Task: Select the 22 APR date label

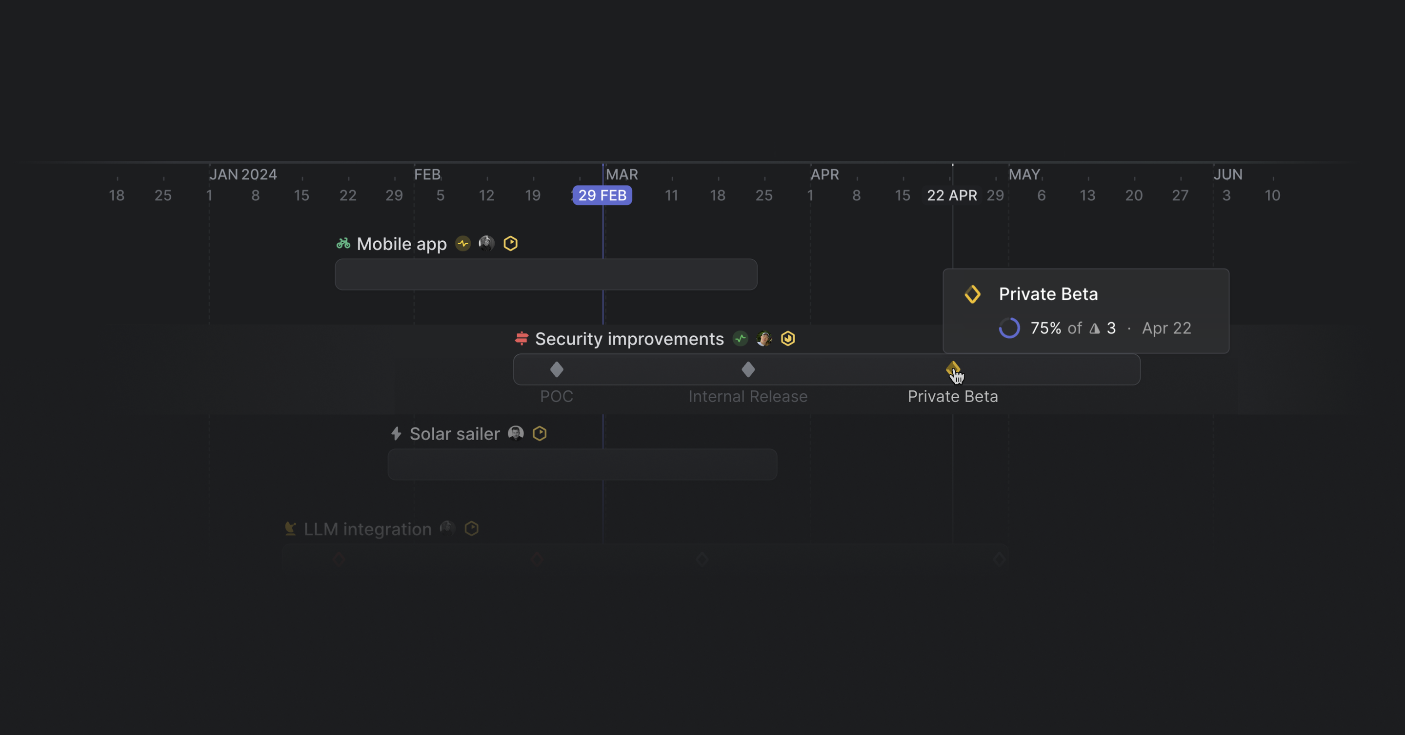Action: coord(951,195)
